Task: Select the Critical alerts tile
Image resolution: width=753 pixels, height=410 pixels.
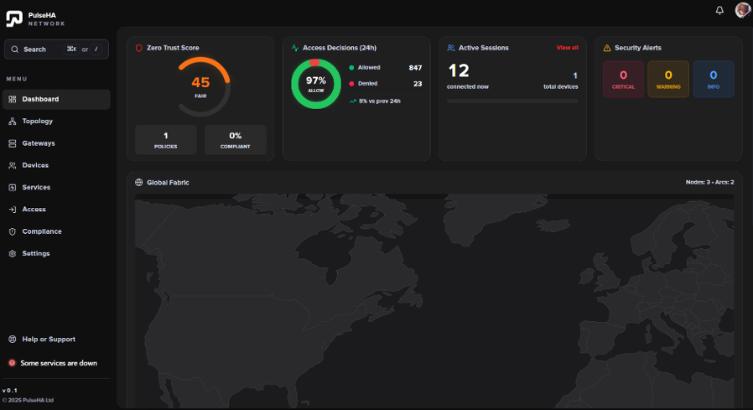Action: click(623, 79)
